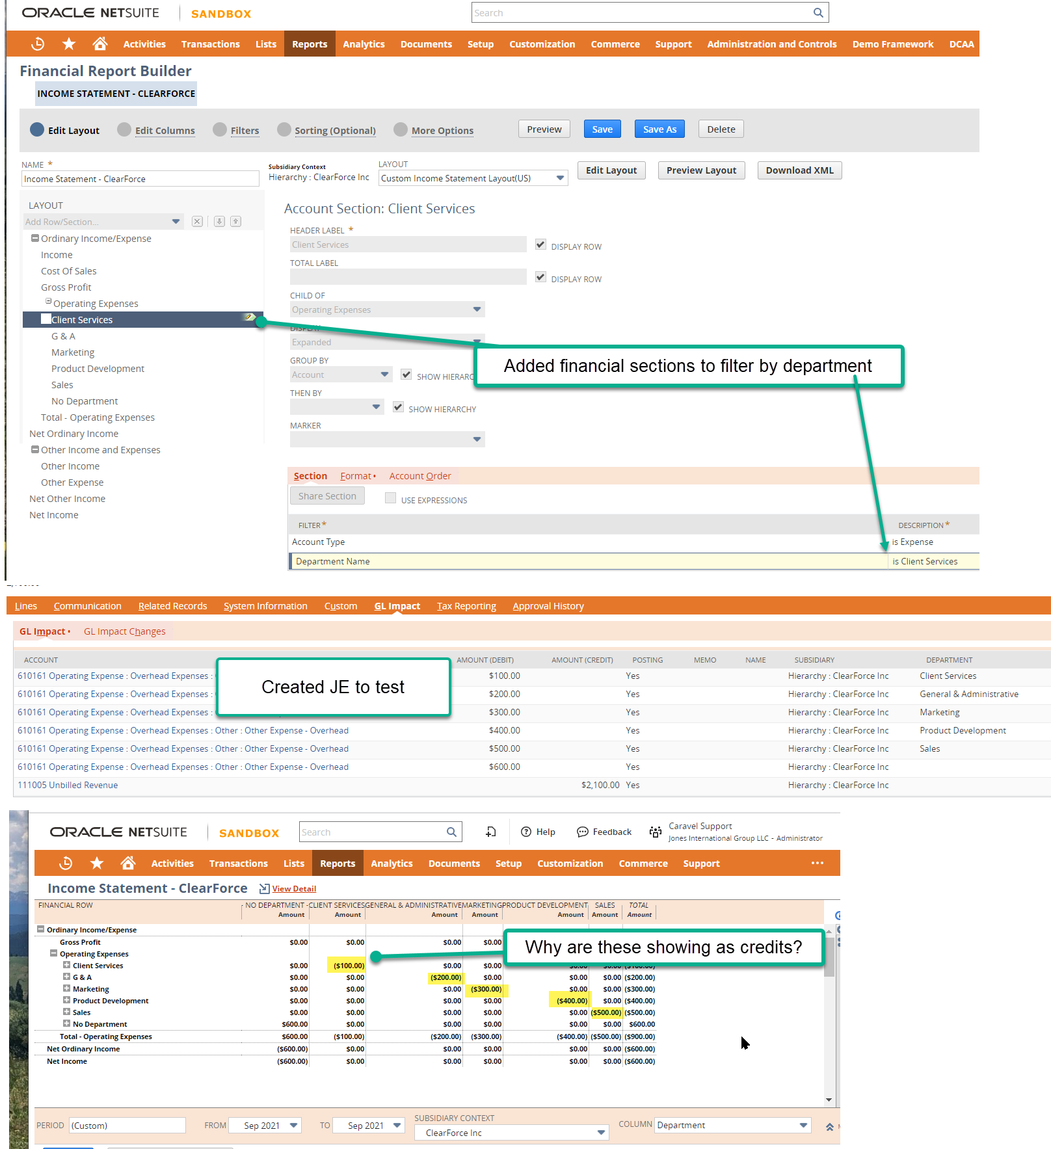
Task: Toggle Display Row checkbox for Header Label
Action: point(540,244)
